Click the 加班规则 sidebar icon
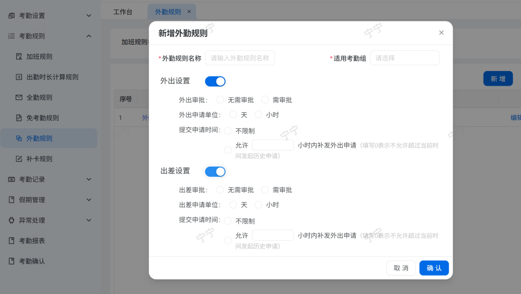This screenshot has height=294, width=521. click(19, 57)
